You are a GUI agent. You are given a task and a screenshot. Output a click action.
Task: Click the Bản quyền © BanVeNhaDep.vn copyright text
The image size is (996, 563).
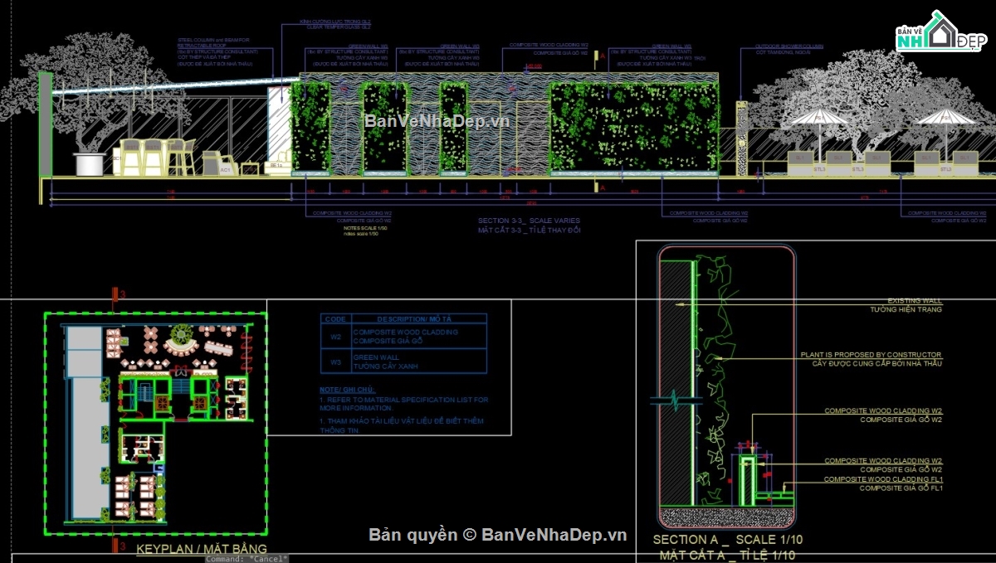coord(497,535)
